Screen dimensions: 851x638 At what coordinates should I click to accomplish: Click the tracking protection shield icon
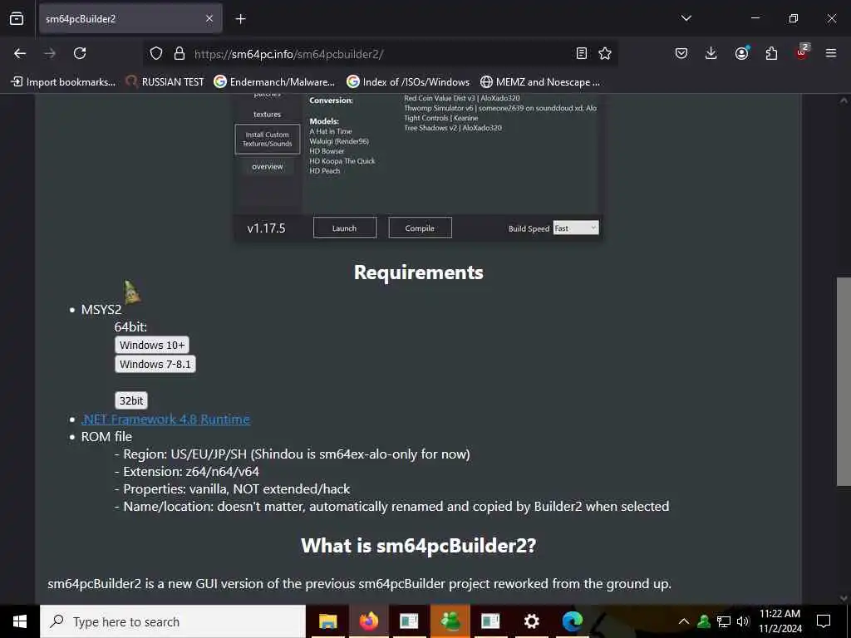pos(156,53)
